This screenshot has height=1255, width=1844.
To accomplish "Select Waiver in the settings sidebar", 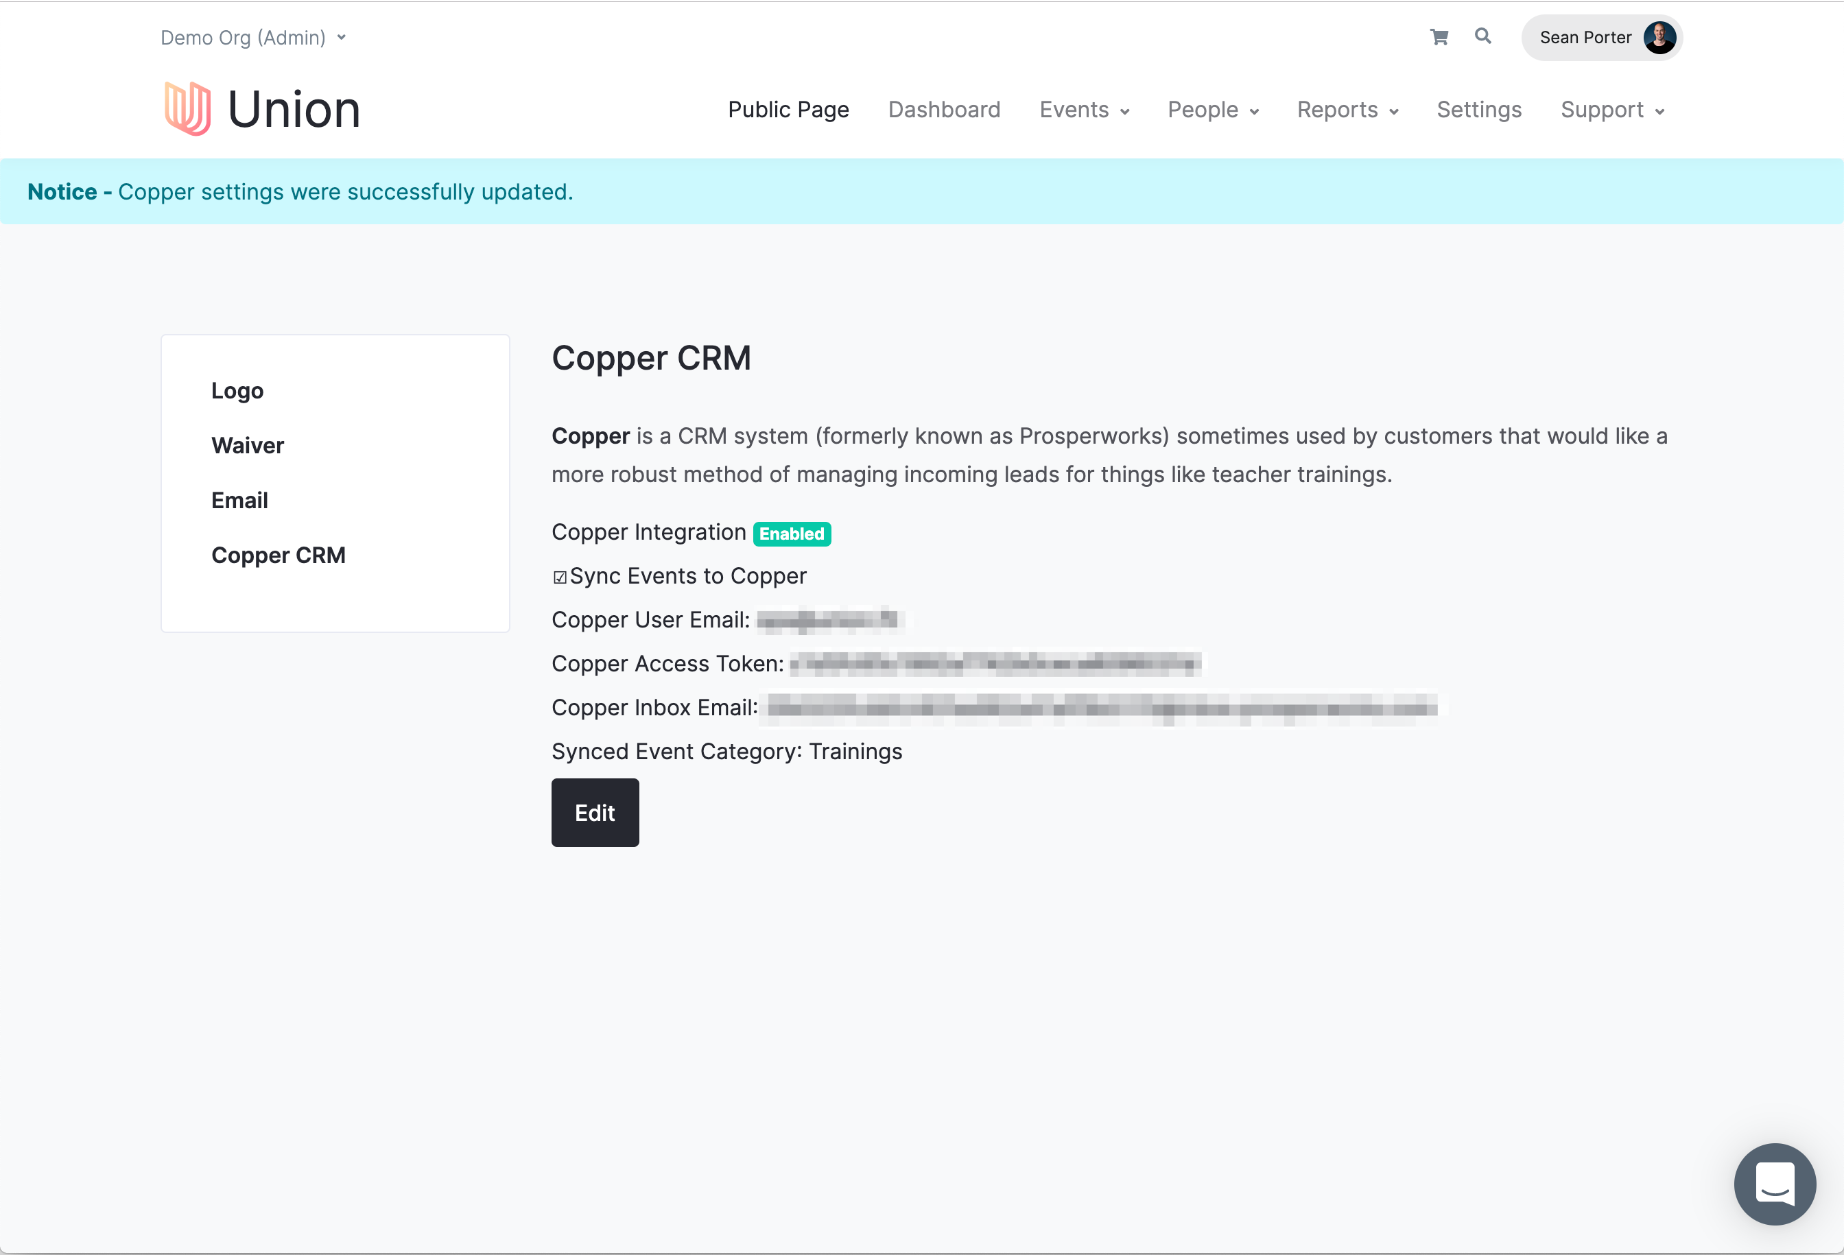I will 248,445.
